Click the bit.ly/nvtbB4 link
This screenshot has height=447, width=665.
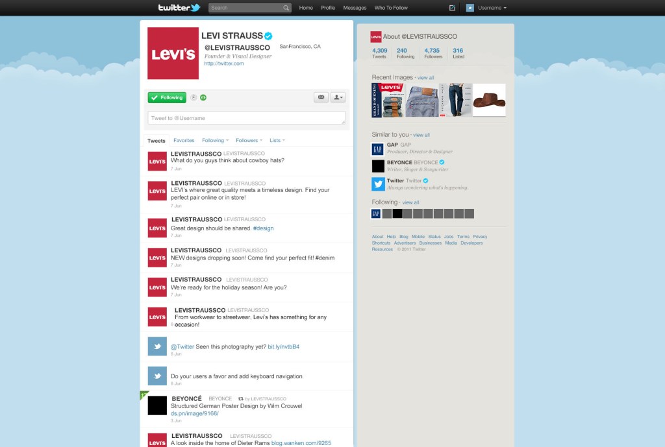click(x=283, y=346)
